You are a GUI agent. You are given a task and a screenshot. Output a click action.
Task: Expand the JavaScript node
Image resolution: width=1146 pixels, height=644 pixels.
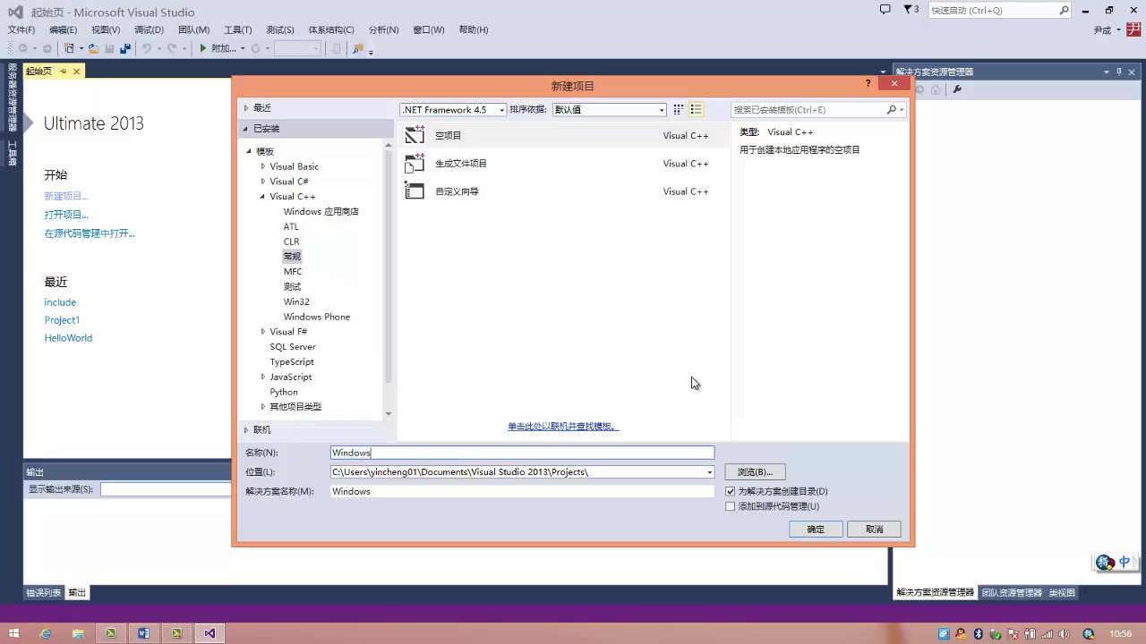pos(263,377)
